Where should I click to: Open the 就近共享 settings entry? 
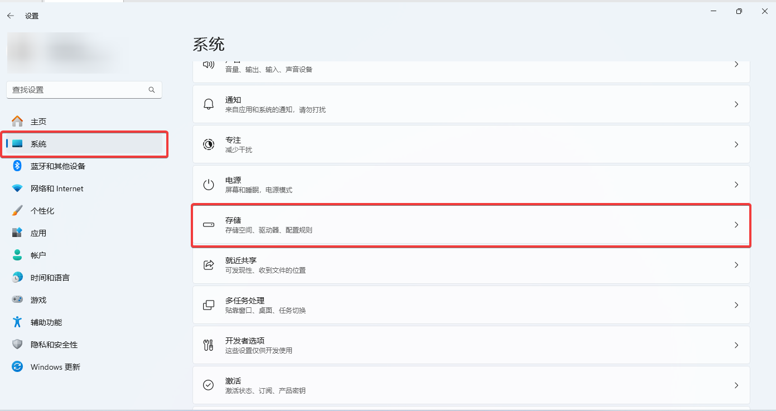(471, 264)
